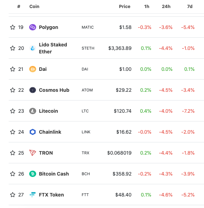Click the Lido Staked Ether logo icon
Image resolution: width=204 pixels, height=208 pixels.
(x=33, y=48)
